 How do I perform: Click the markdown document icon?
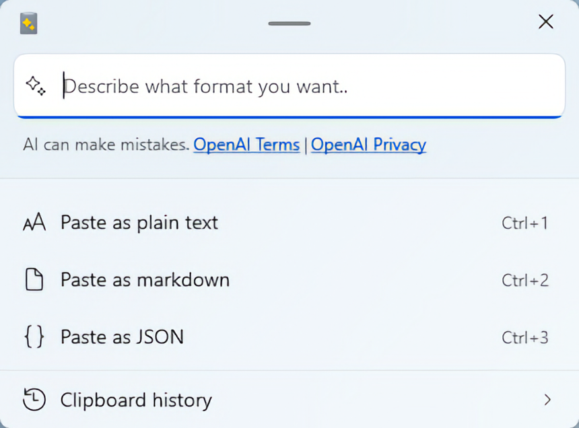(x=34, y=280)
